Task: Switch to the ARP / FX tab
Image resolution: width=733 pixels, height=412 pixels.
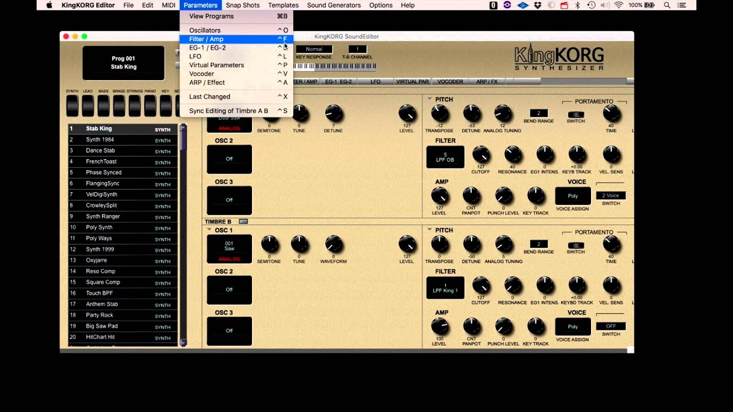Action: click(x=487, y=82)
